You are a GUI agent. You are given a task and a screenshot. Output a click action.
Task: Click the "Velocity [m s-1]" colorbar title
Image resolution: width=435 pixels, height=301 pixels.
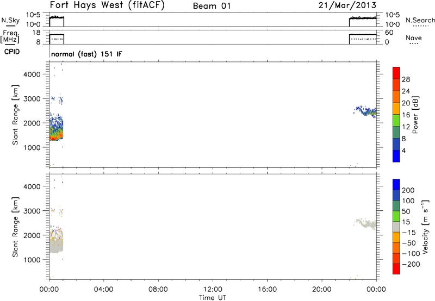point(425,227)
